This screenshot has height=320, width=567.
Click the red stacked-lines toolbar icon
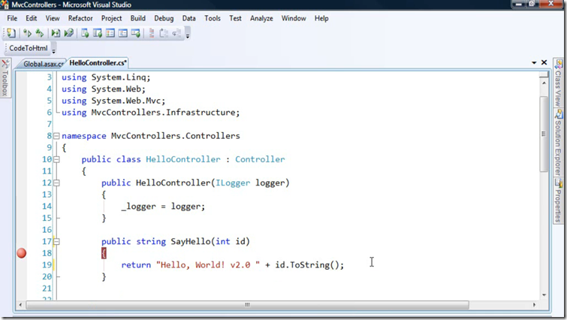click(x=152, y=33)
